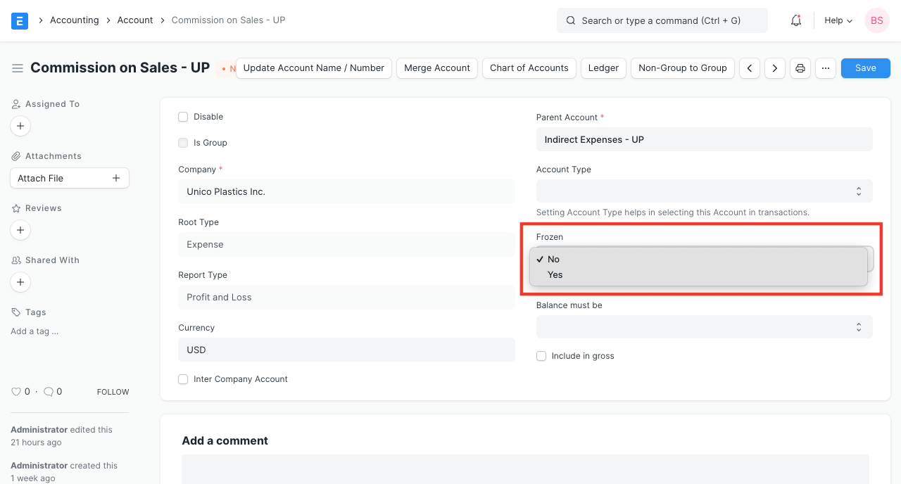The image size is (901, 484).
Task: Expand the Balance must be dropdown
Action: 704,327
